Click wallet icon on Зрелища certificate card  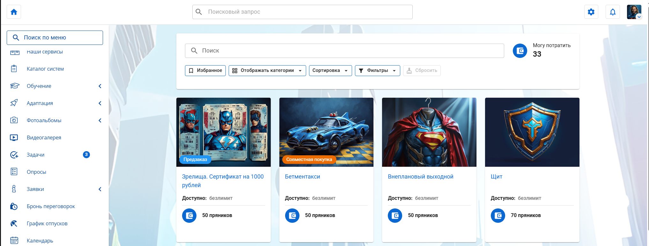coord(189,215)
